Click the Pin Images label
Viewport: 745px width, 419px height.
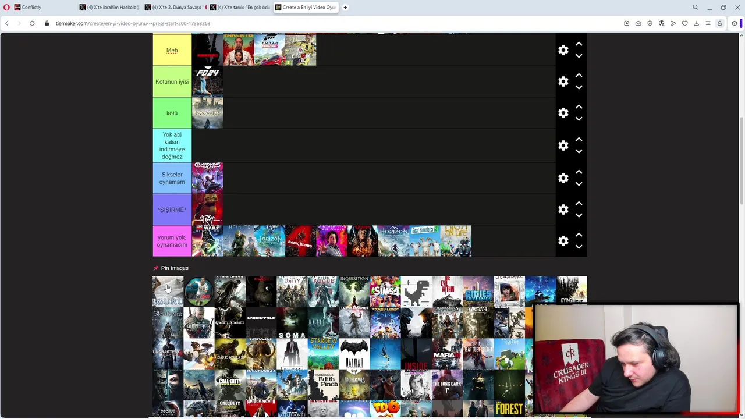175,268
